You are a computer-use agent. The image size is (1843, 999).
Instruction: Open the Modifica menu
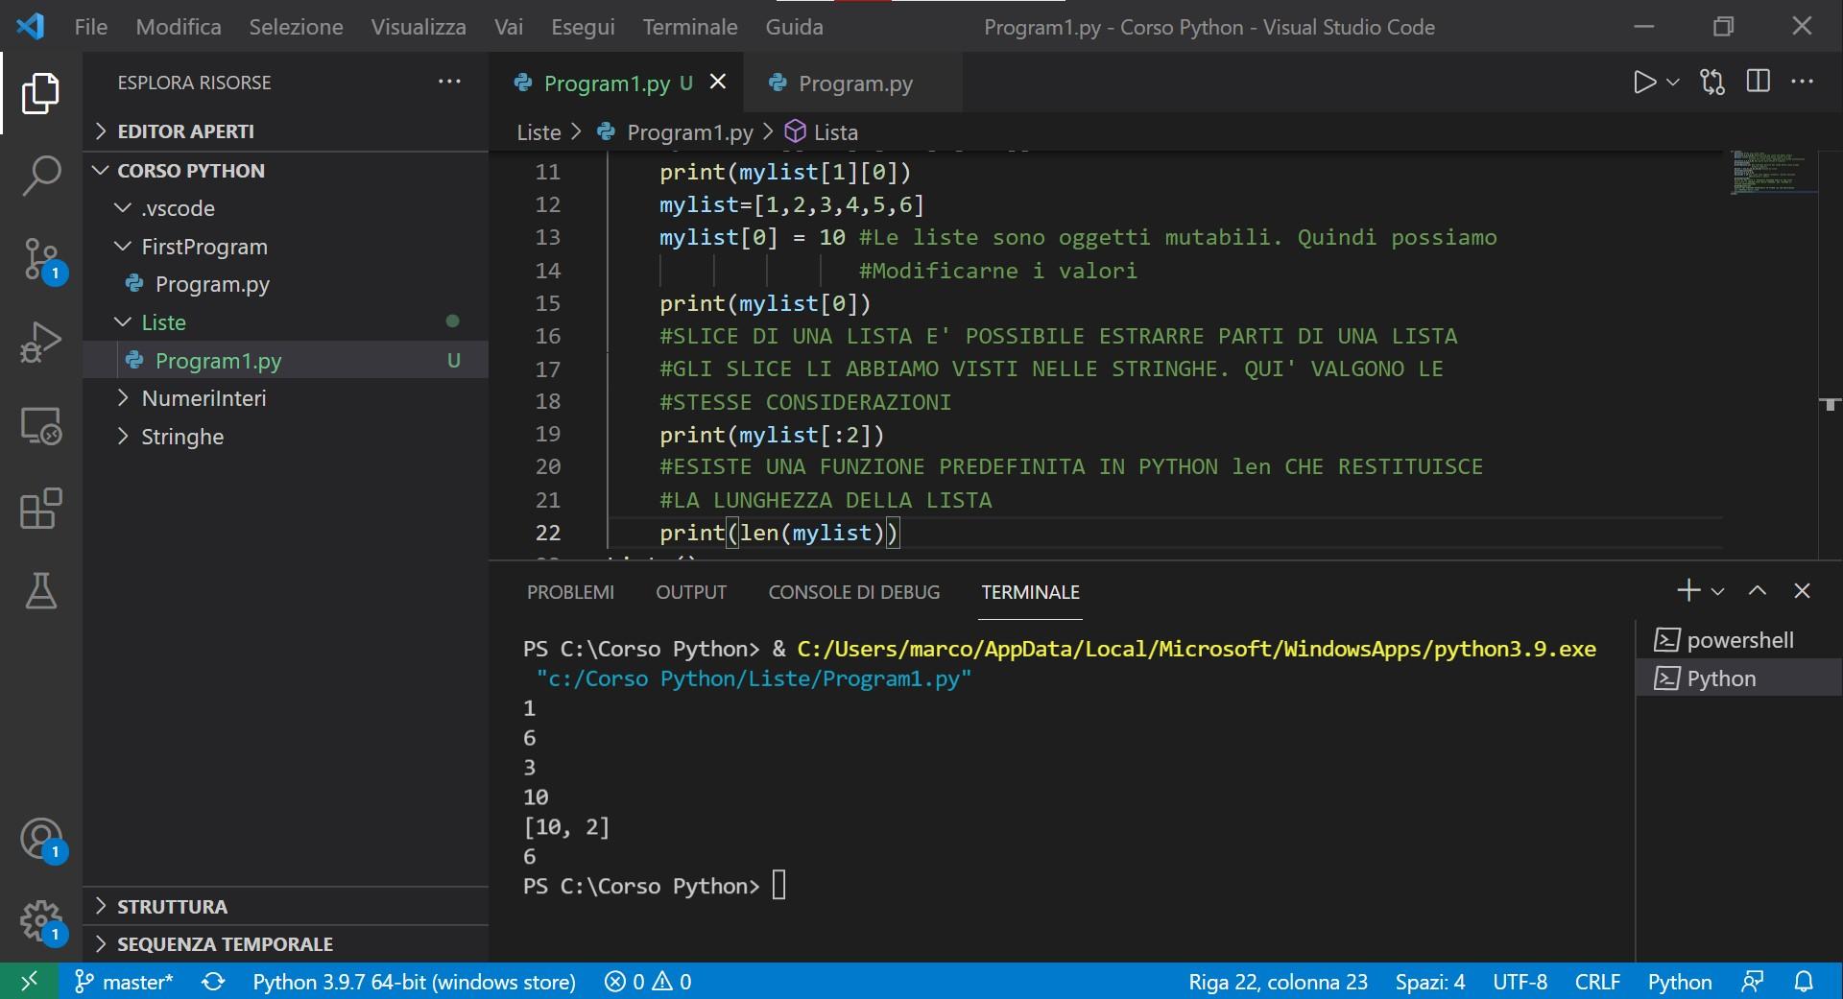coord(179,27)
